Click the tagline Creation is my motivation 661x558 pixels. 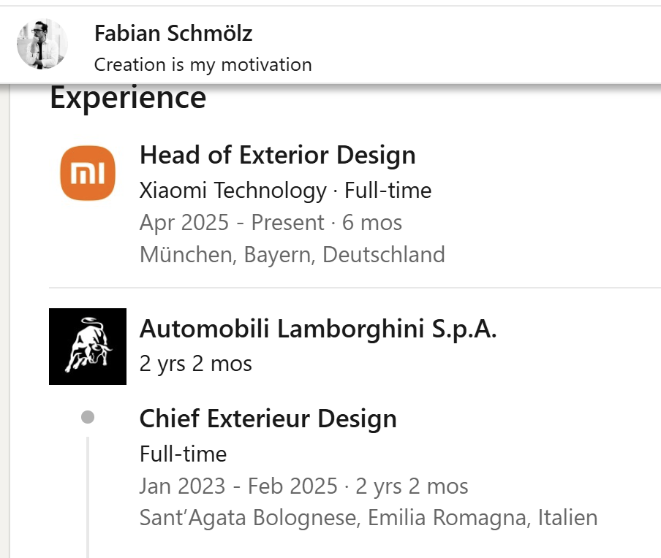click(203, 64)
